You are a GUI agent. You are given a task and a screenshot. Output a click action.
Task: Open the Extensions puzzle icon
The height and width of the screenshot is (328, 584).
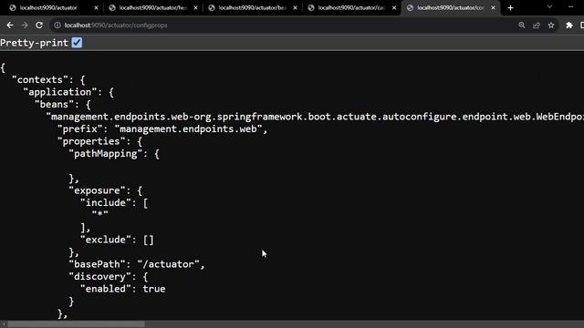pos(569,26)
